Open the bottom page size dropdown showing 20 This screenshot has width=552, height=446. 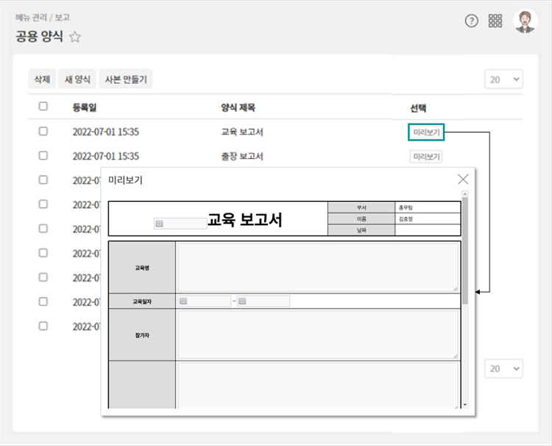tap(504, 369)
